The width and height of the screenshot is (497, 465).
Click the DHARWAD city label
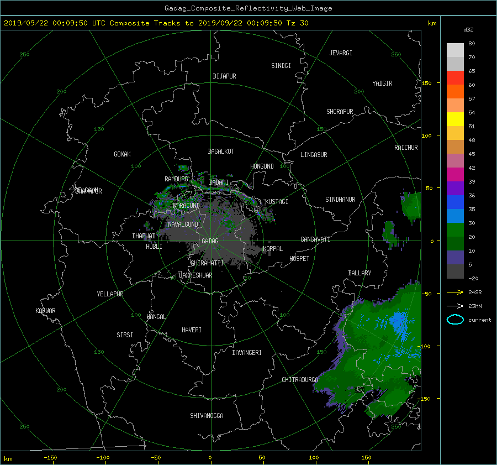(x=144, y=236)
